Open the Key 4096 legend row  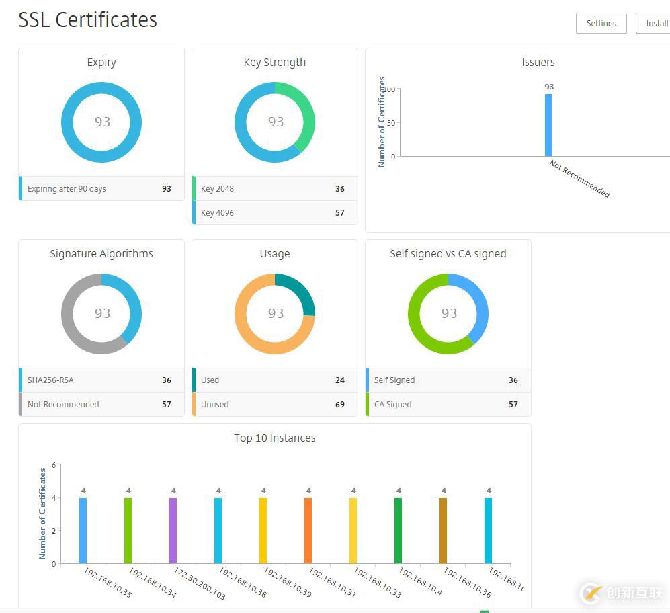(x=274, y=213)
